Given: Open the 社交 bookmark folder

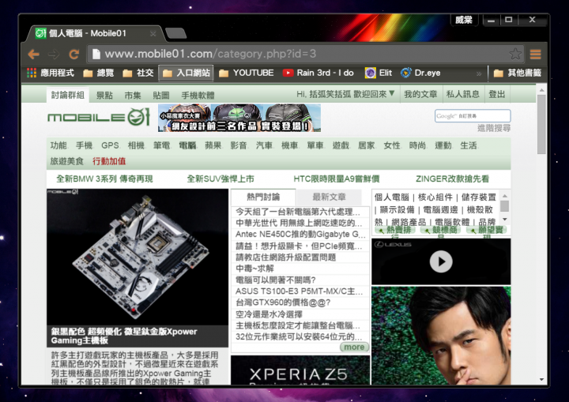Looking at the screenshot, I should (x=138, y=73).
